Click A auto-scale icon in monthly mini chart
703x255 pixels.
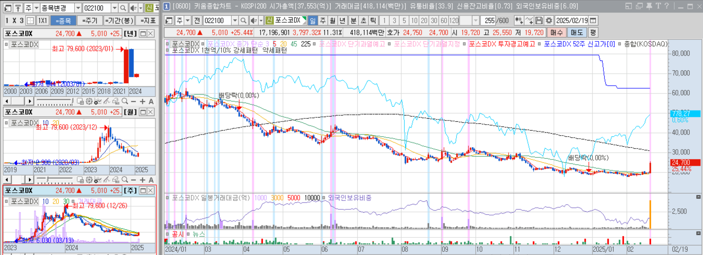click(x=151, y=180)
